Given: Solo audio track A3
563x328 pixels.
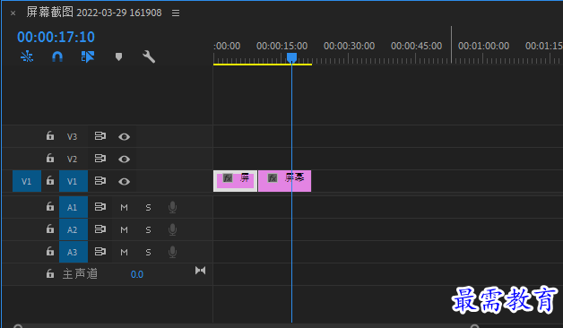Looking at the screenshot, I should click(148, 253).
